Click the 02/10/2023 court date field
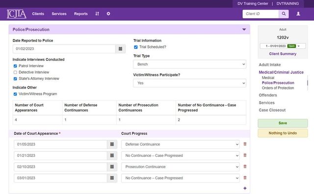Screen dimensions: 314x194 click(60, 167)
